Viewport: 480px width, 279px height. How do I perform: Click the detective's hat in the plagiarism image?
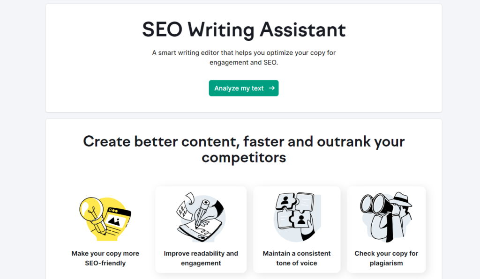pyautogui.click(x=403, y=199)
